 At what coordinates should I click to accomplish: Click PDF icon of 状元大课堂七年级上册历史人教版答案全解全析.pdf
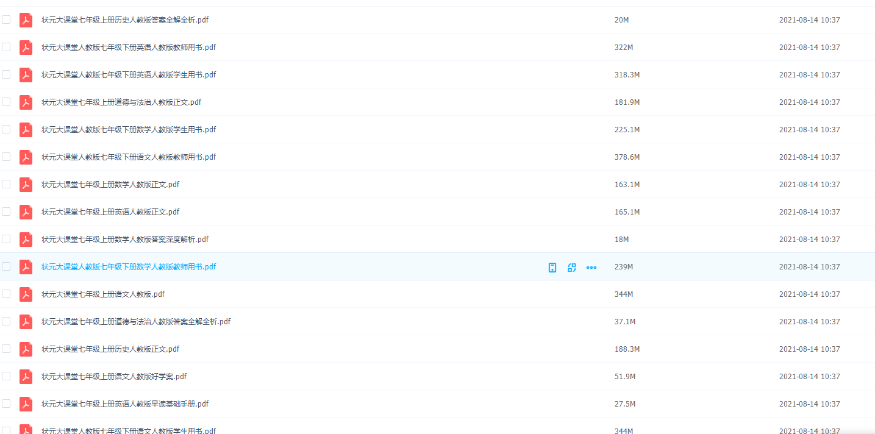tap(26, 20)
